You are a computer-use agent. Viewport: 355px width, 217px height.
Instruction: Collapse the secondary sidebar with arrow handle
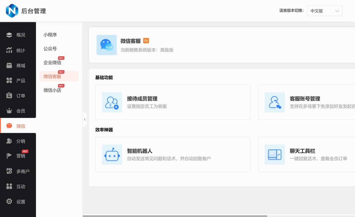pos(84,119)
